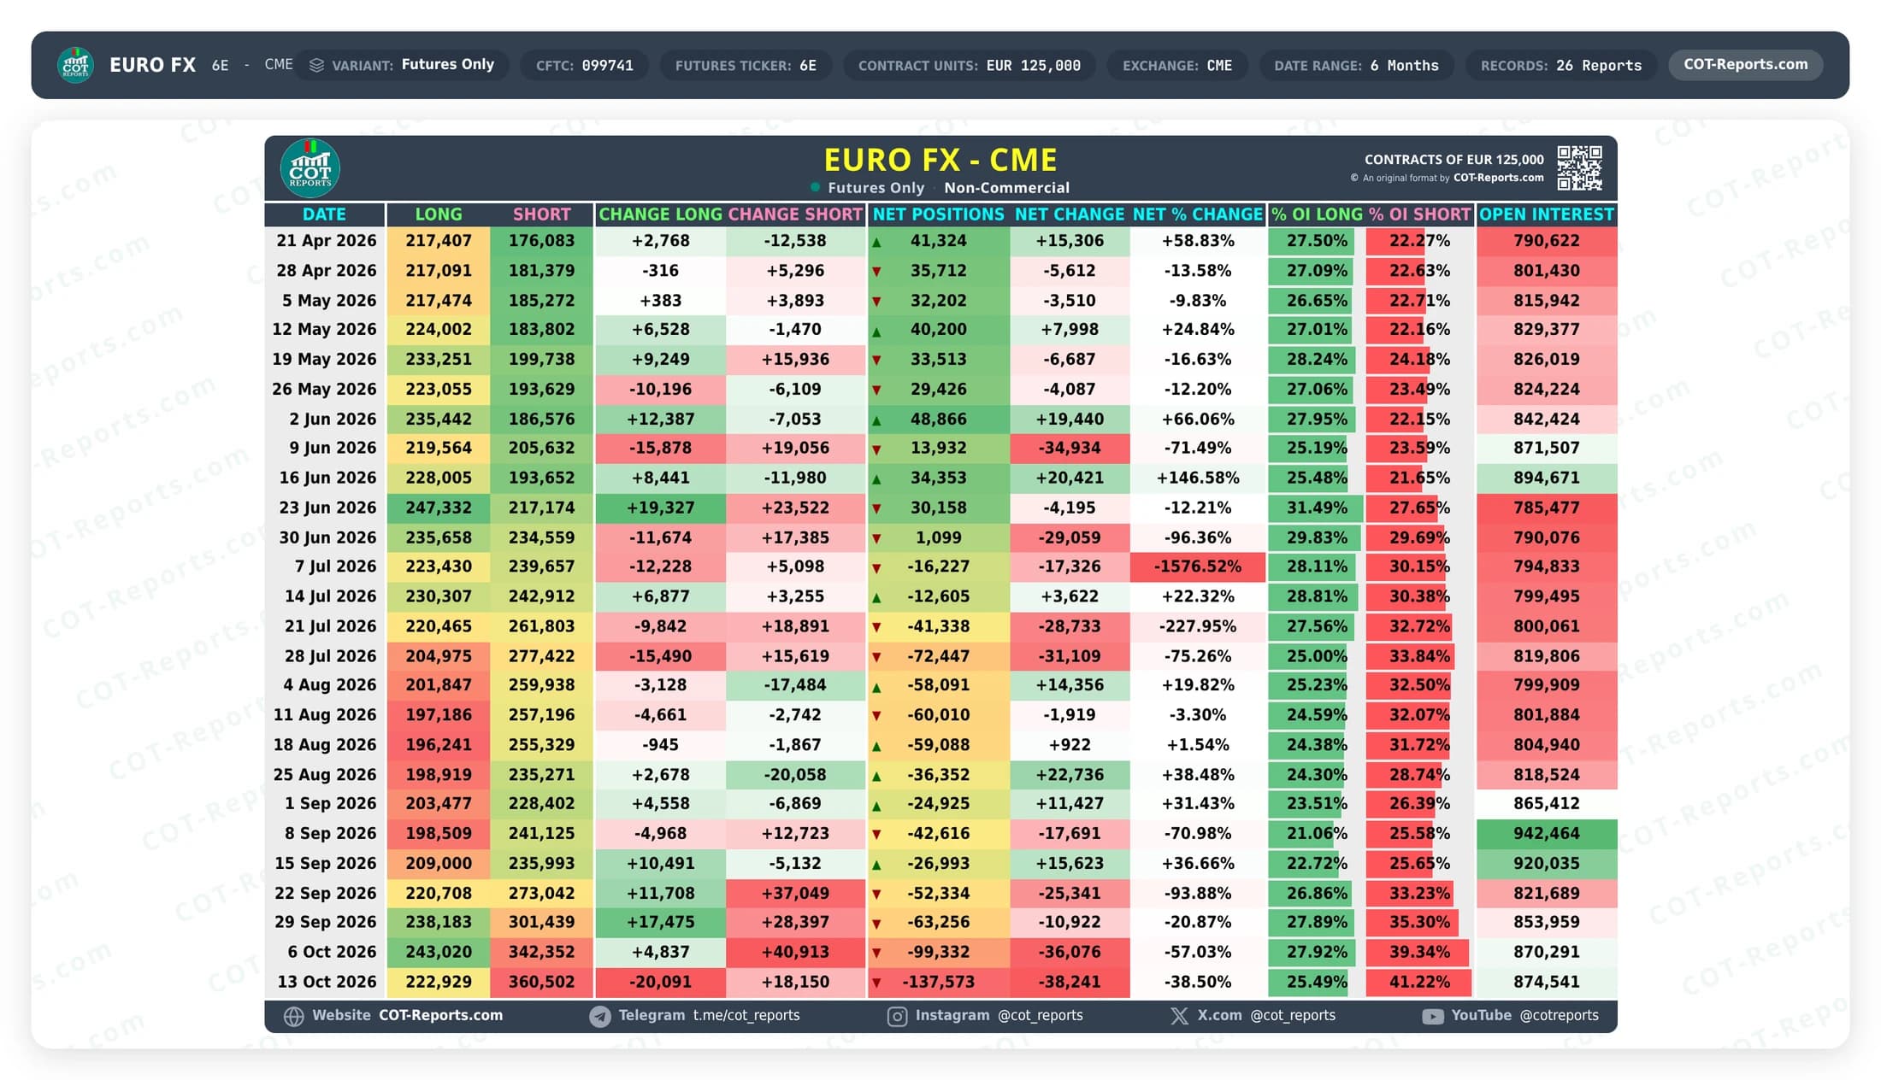1881x1080 pixels.
Task: Click the open interest value 942,464
Action: [x=1547, y=833]
